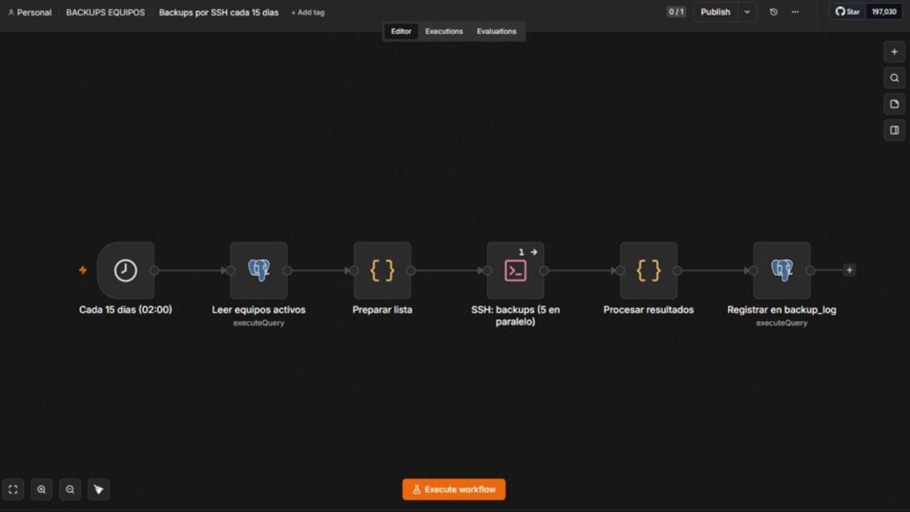Screen dimensions: 910x512
Task: Click the orange lightning trigger icon
Action: coord(83,270)
